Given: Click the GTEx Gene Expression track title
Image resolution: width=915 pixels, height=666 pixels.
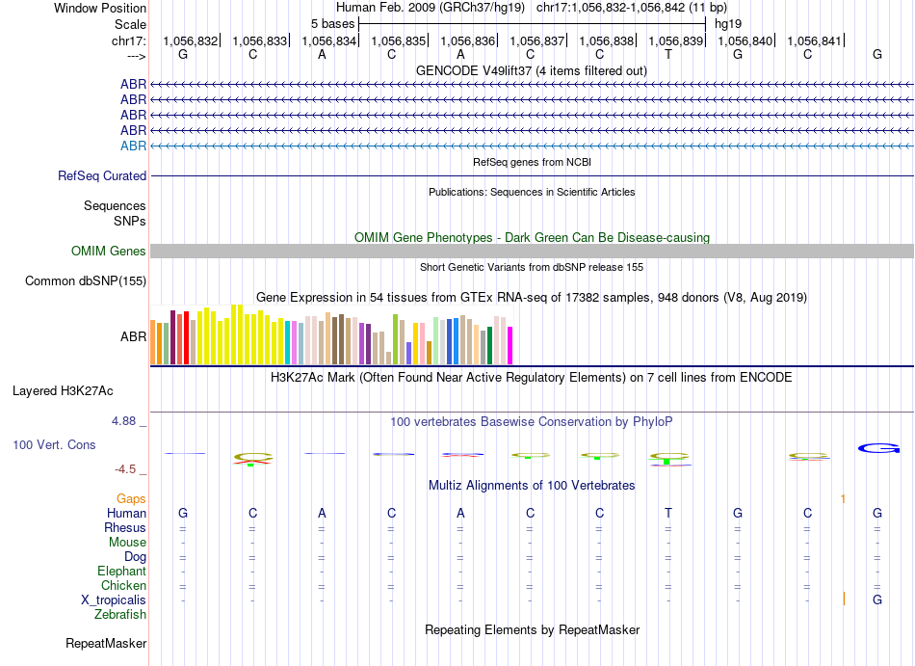Looking at the screenshot, I should click(532, 298).
